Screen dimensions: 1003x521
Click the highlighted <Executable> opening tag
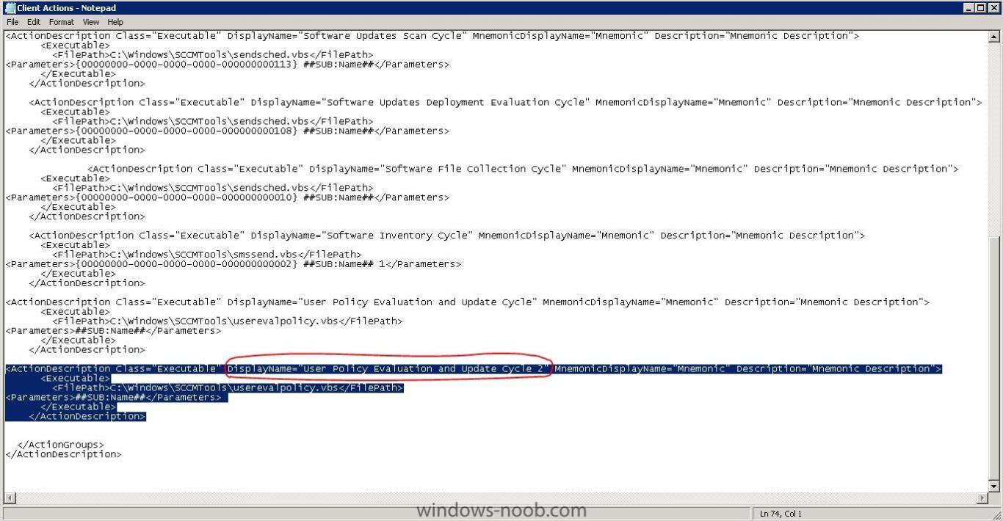coord(75,379)
